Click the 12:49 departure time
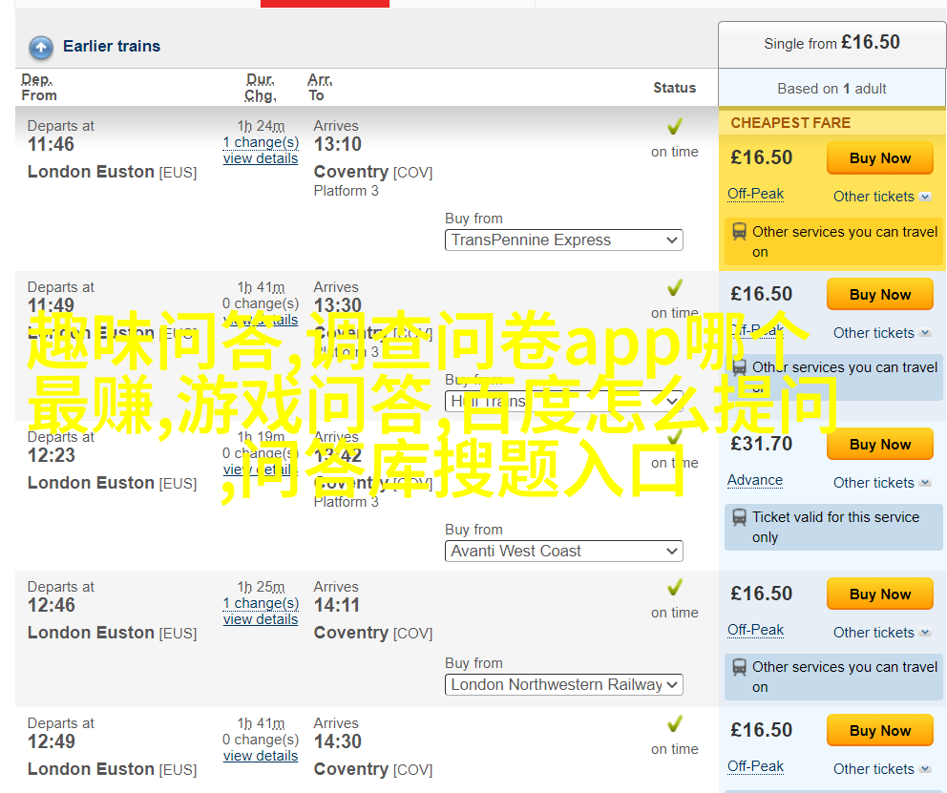The height and width of the screenshot is (793, 947). (x=52, y=741)
